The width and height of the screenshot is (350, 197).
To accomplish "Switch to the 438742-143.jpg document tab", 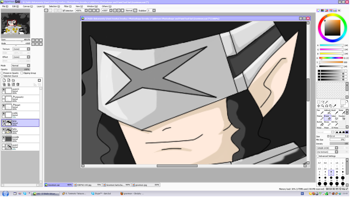I will 88,185.
